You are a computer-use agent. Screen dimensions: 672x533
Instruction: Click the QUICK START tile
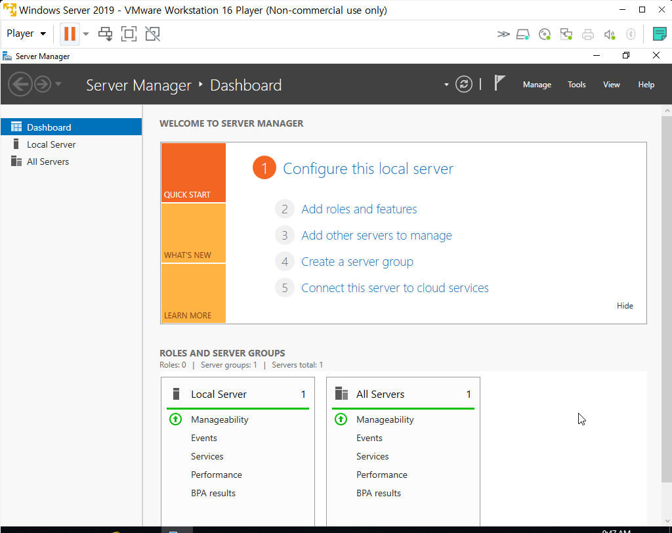[x=194, y=173]
